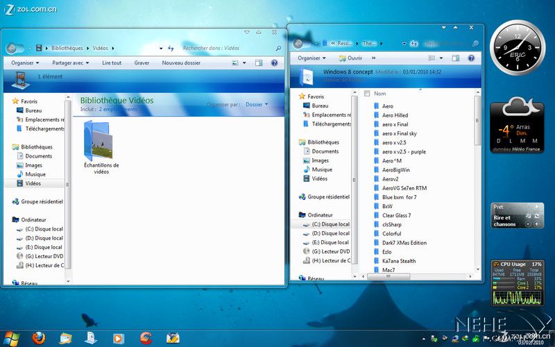This screenshot has width=555, height=347.
Task: Click the analog clock gadget
Action: click(517, 49)
